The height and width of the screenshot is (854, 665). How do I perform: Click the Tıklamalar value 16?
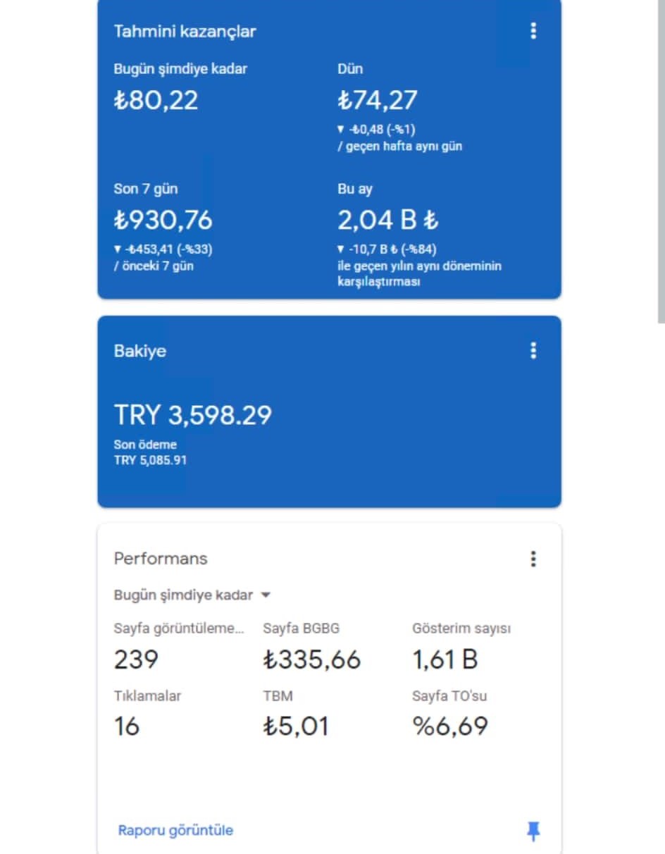click(127, 726)
